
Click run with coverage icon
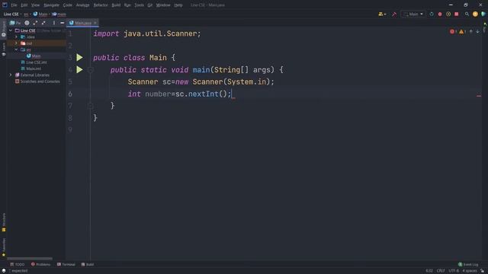point(448,14)
